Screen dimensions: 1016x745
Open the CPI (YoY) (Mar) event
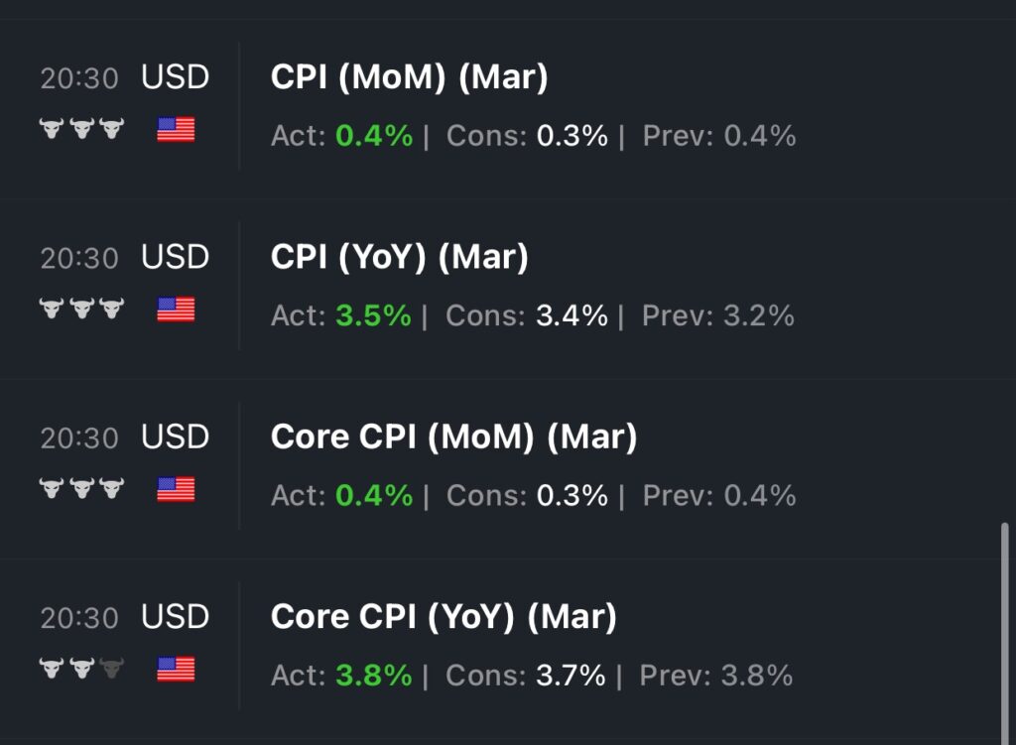[x=399, y=258]
